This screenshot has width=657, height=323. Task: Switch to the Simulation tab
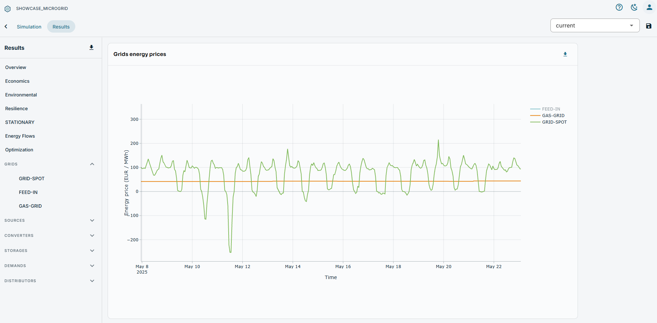pyautogui.click(x=29, y=27)
